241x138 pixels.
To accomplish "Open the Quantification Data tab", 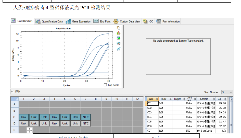I will click(x=49, y=21).
